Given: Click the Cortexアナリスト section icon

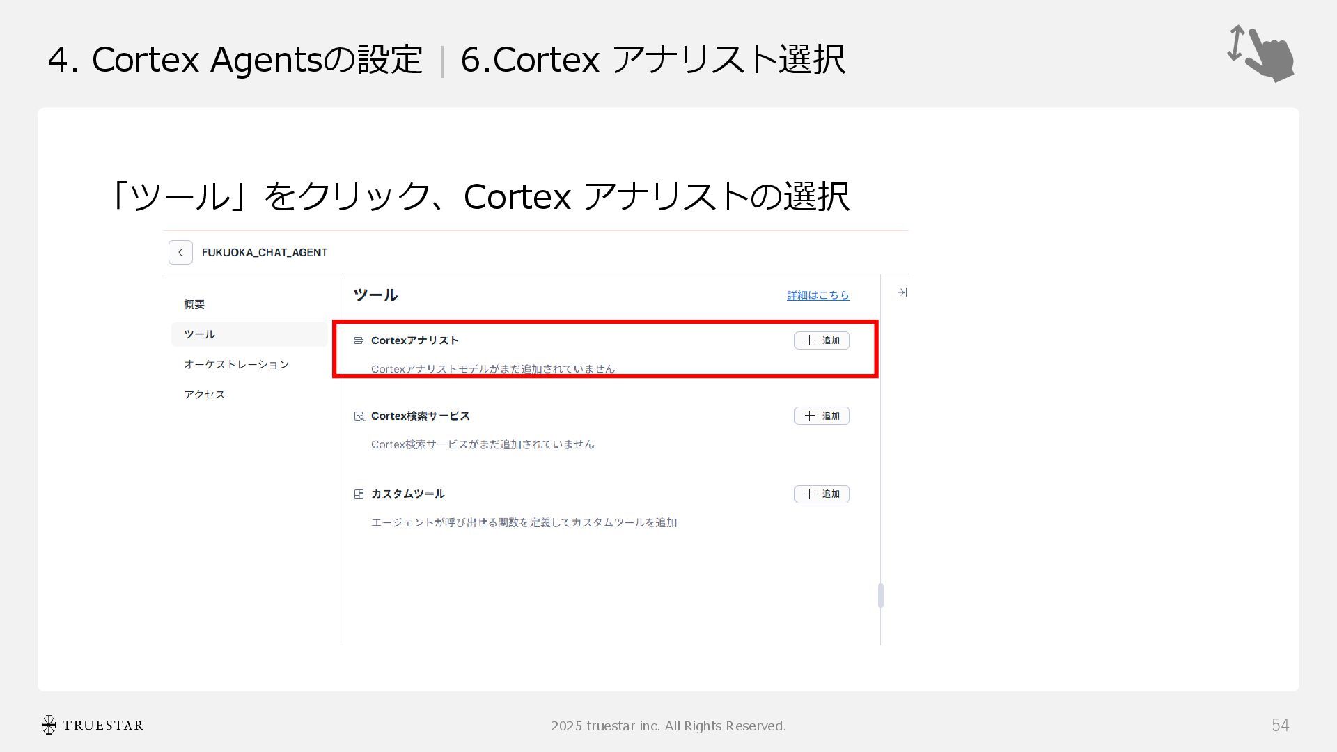Looking at the screenshot, I should (x=359, y=340).
